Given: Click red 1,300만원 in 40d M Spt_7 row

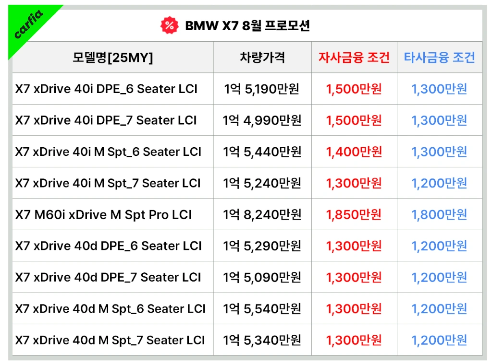Looking at the screenshot, I should tap(354, 340).
